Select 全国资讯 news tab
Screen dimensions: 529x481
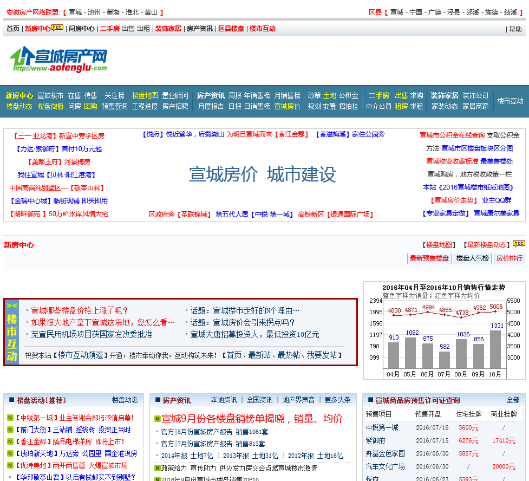point(259,400)
